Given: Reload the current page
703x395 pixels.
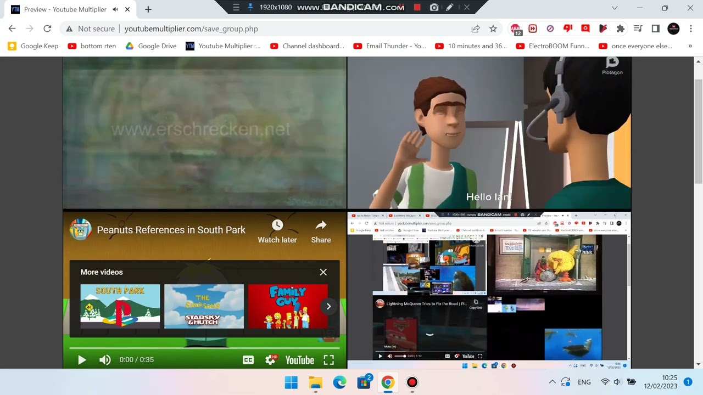Looking at the screenshot, I should coord(47,29).
